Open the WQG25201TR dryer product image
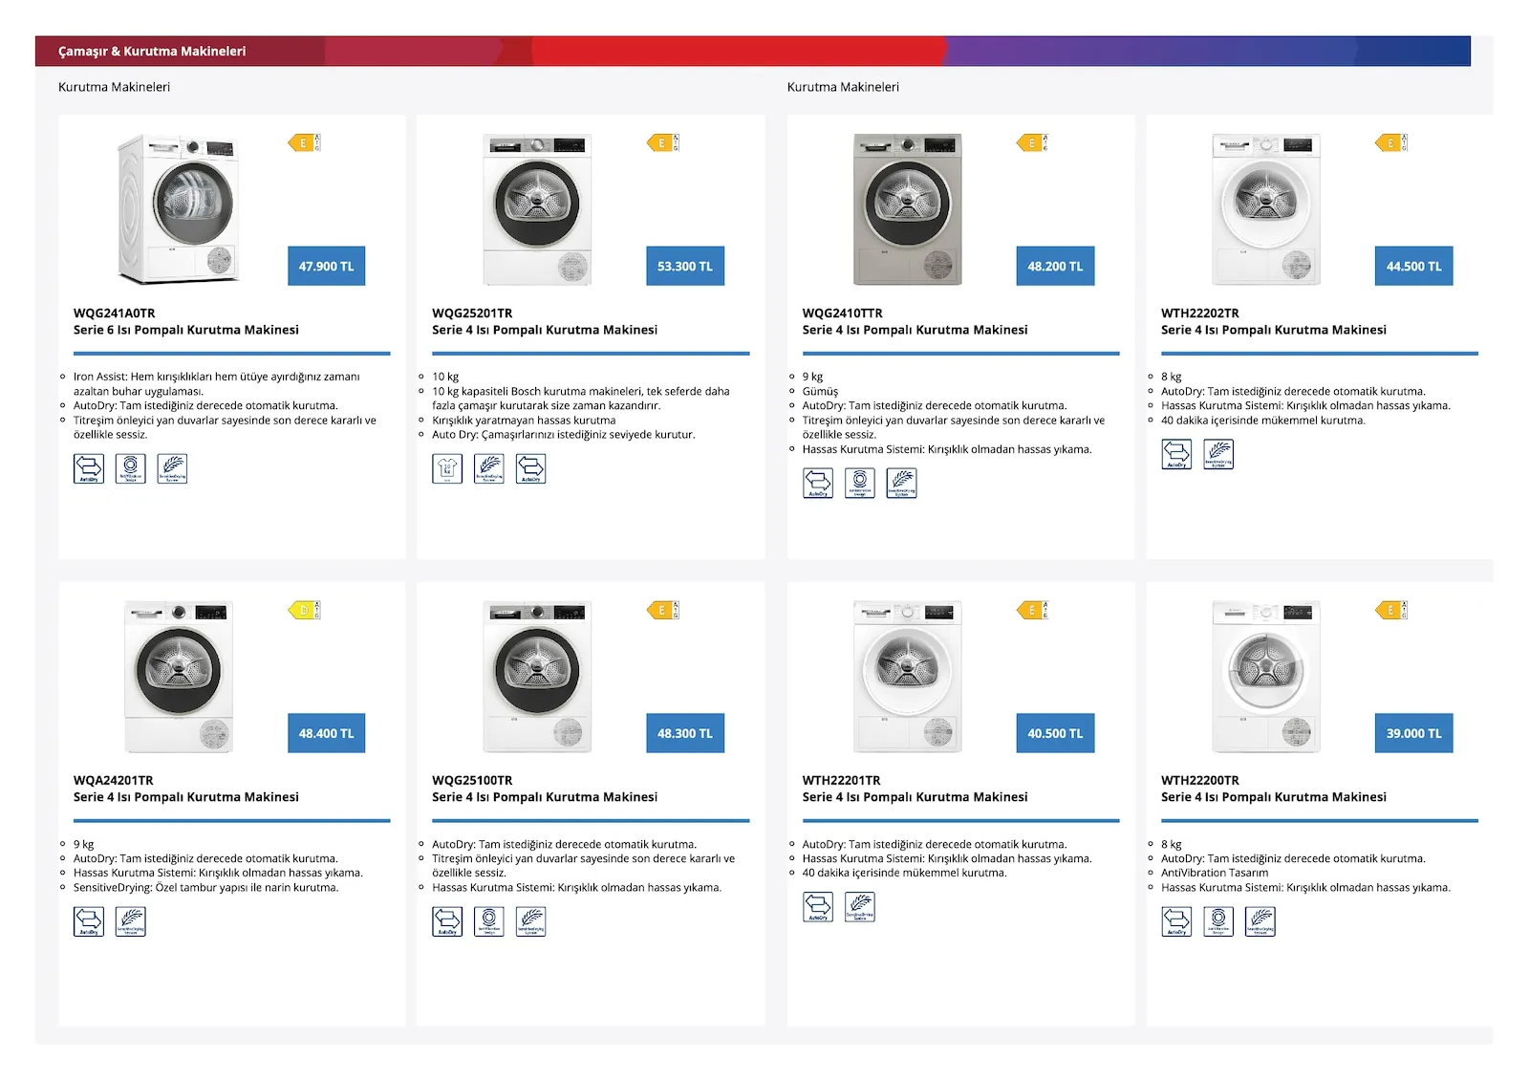 [537, 209]
